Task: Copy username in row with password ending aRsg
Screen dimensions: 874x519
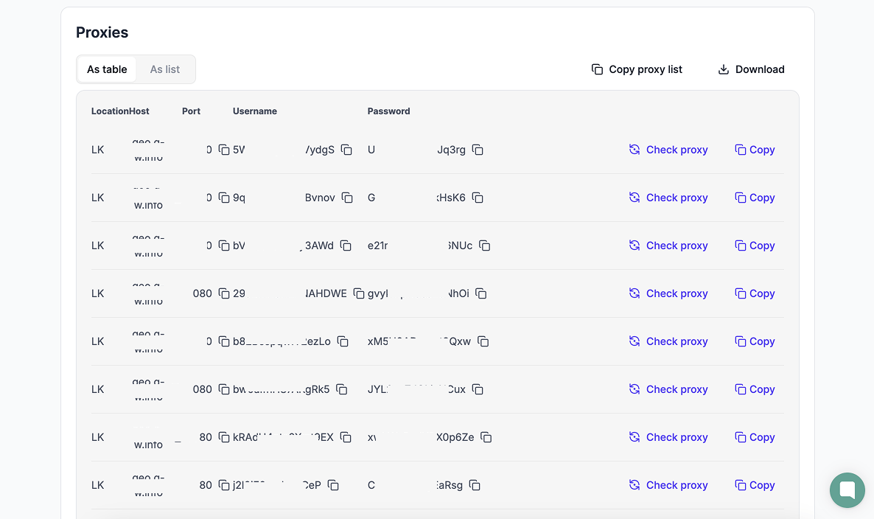Action: click(333, 486)
